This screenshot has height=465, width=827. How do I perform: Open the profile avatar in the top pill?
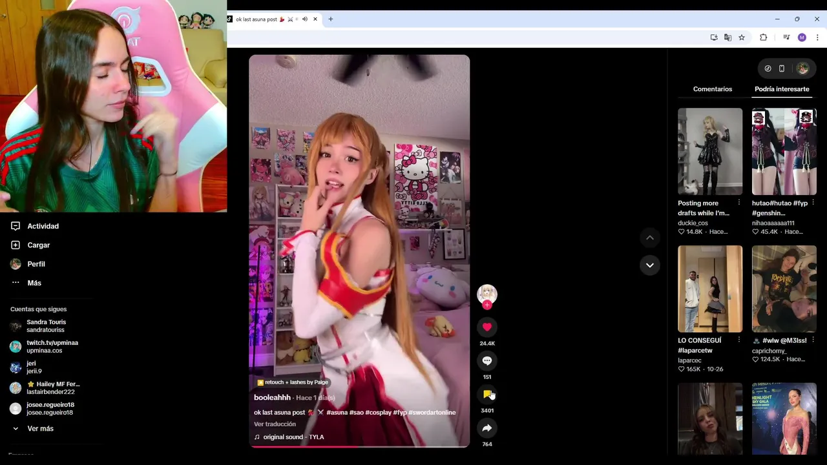pos(802,68)
